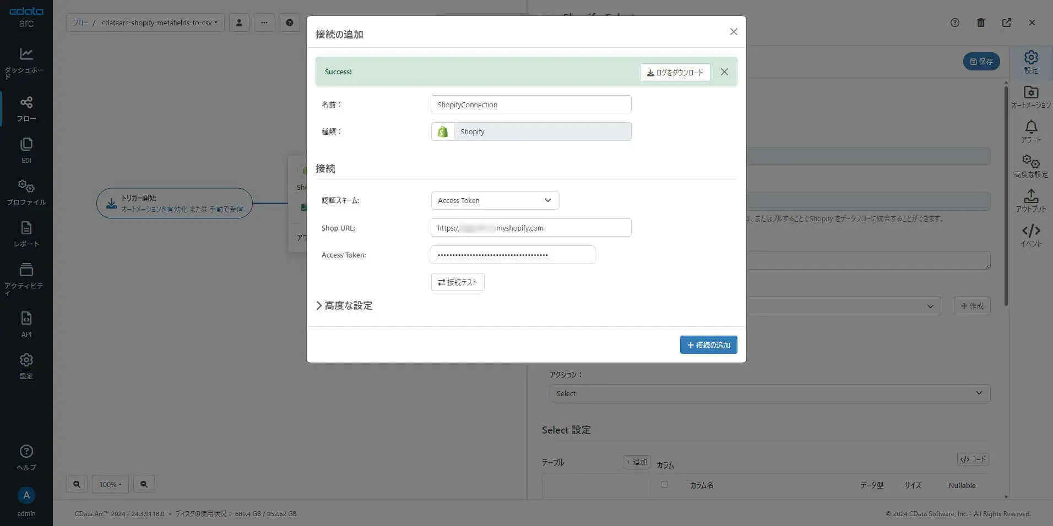The image size is (1053, 526).
Task: Click the trigger start node on canvas
Action: pos(175,204)
